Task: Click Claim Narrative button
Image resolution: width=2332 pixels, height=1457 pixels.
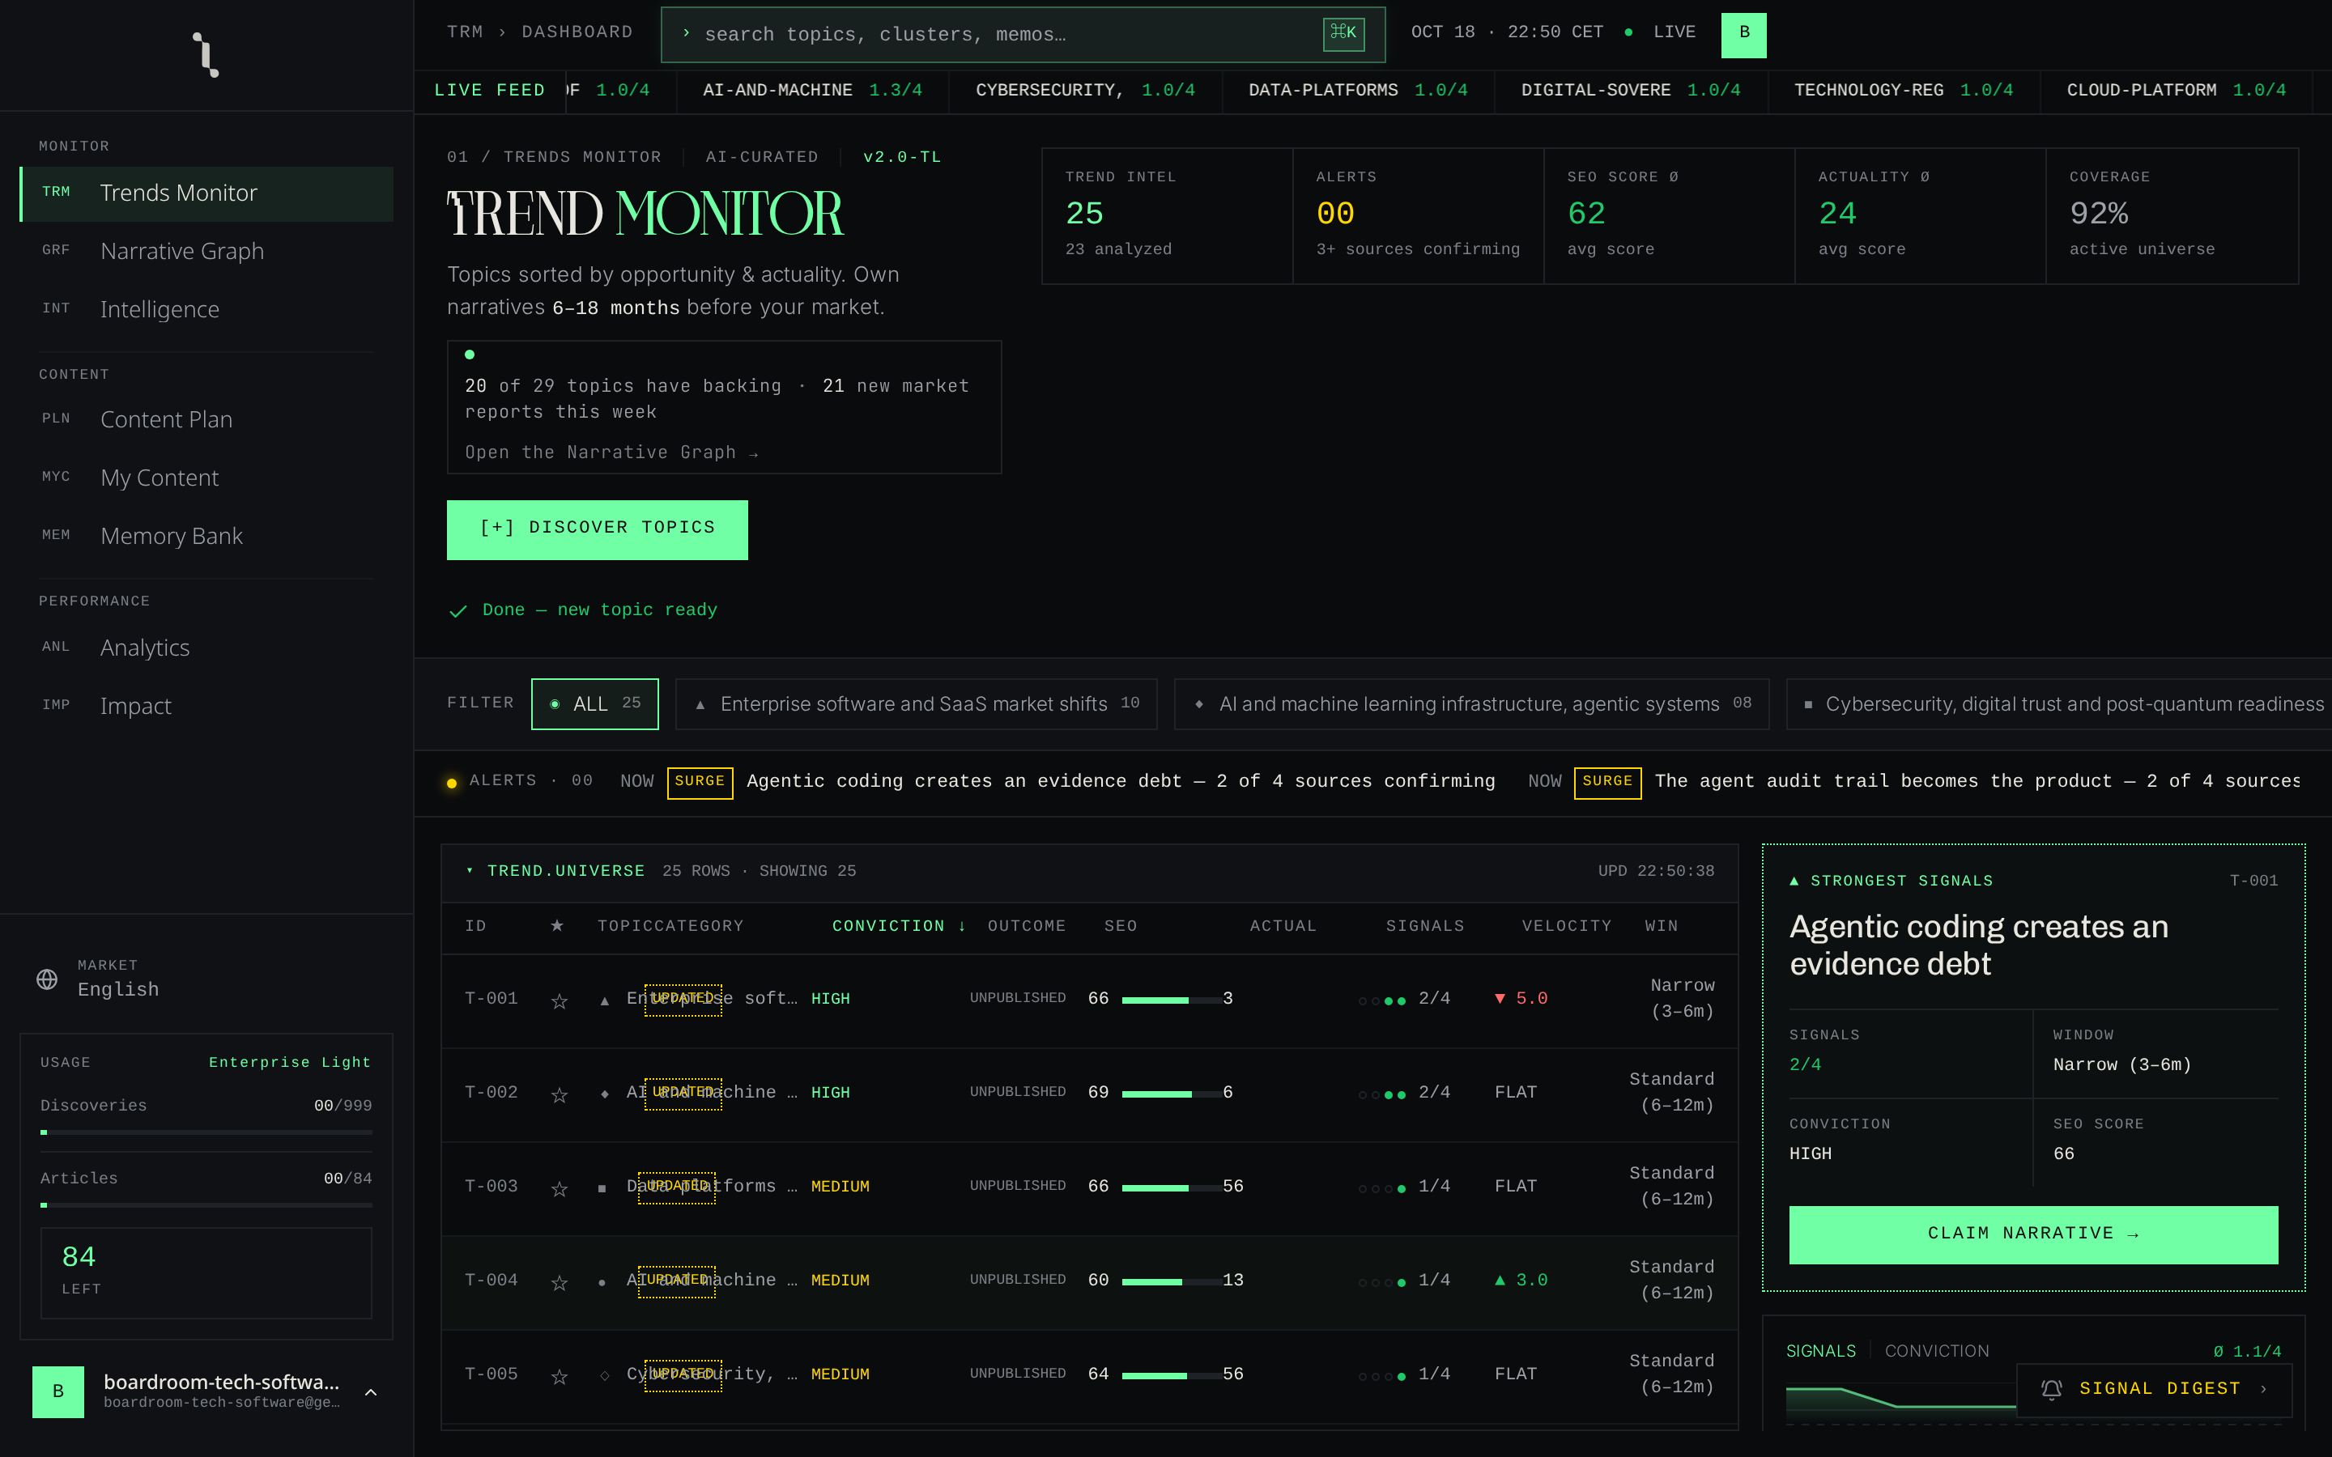Action: coord(2033,1234)
